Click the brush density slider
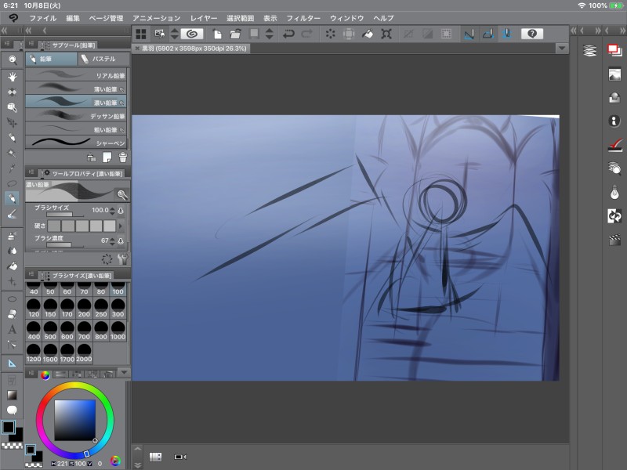Screen dimensions: 627x470 65,245
